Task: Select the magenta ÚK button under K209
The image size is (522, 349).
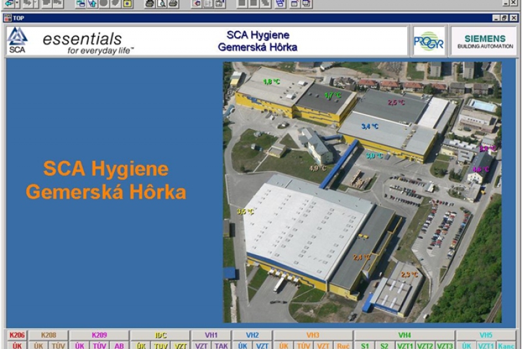Action: click(x=80, y=345)
